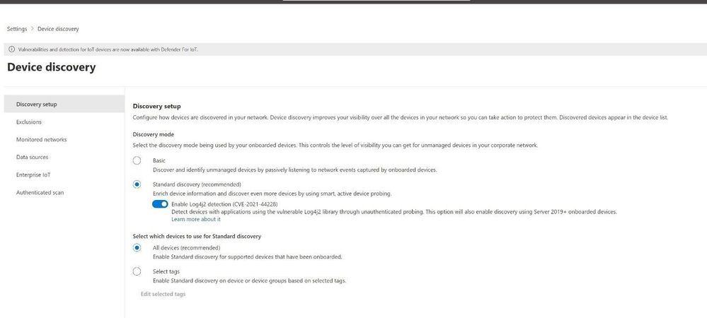Choose the All devices radio option
The width and height of the screenshot is (707, 318).
coord(137,248)
